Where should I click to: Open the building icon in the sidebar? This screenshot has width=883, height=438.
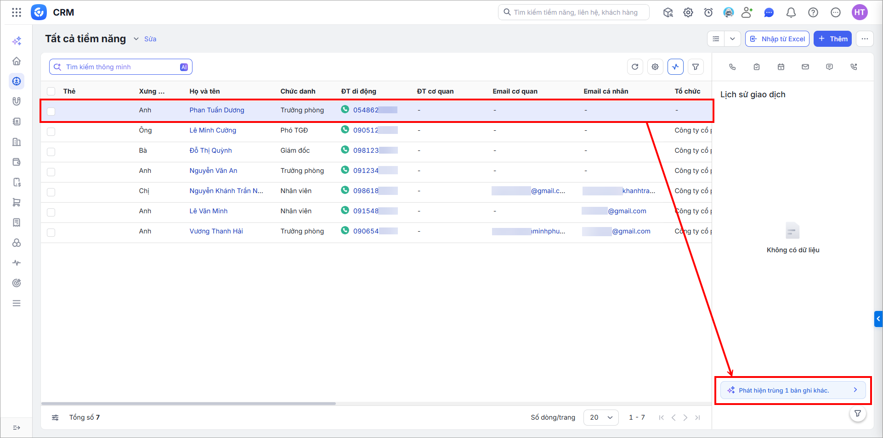point(17,142)
